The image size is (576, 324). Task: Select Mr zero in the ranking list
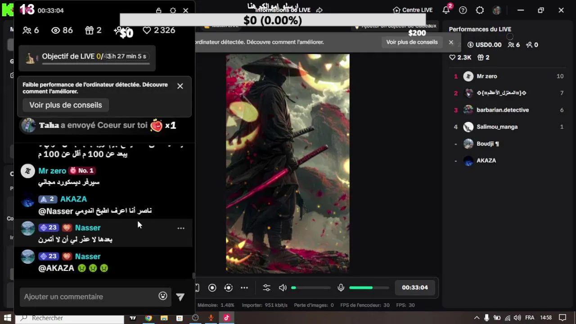[508, 76]
